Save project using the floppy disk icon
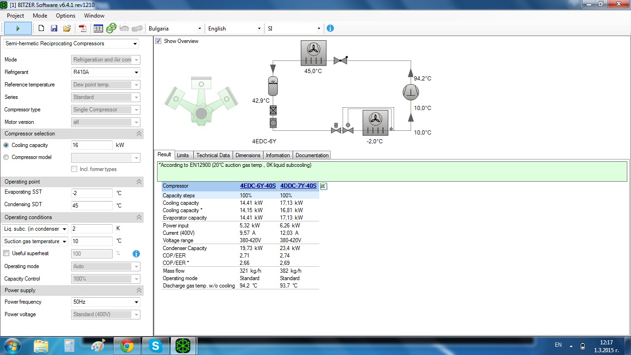 click(x=54, y=28)
